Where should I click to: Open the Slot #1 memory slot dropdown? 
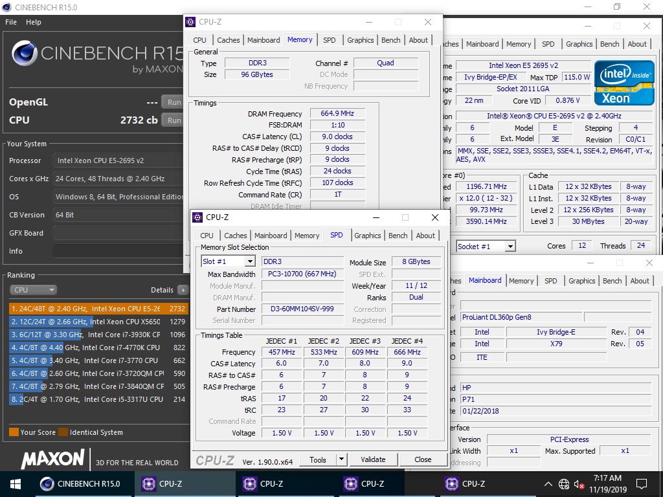pos(250,261)
